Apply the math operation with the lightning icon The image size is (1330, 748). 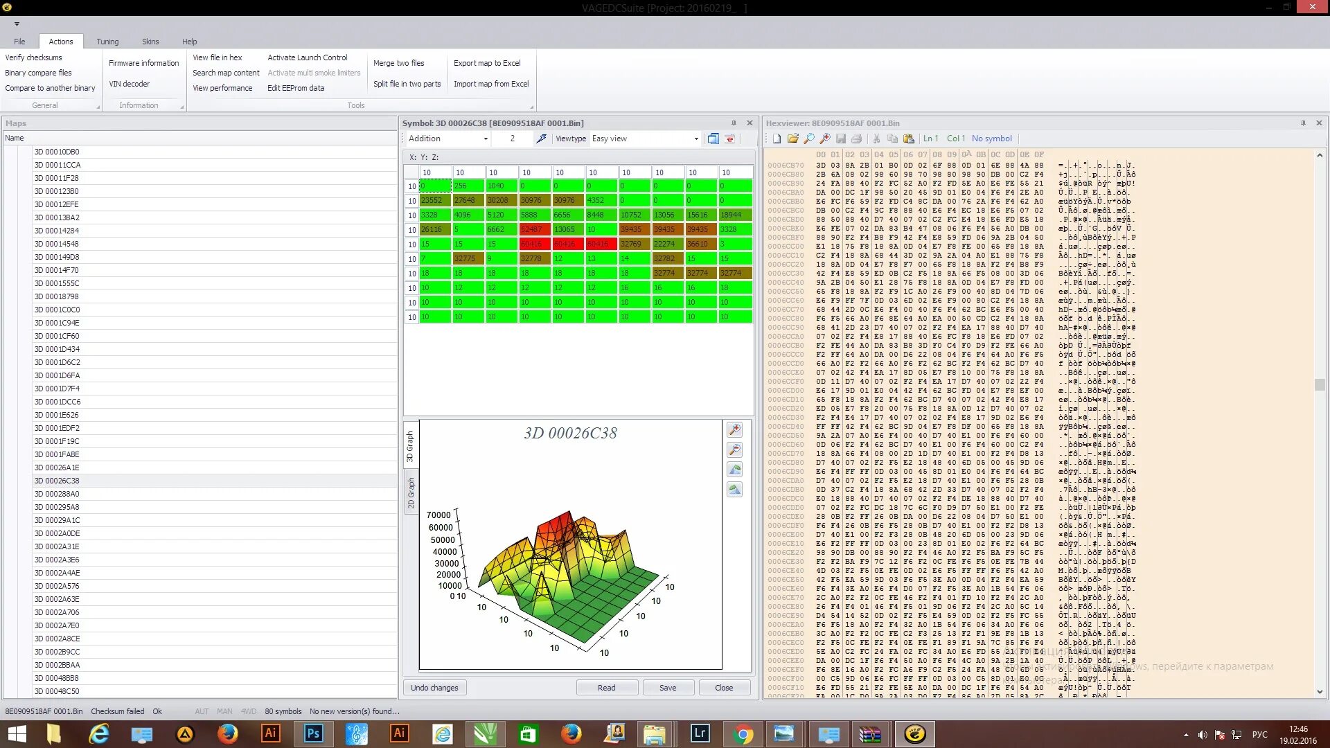pyautogui.click(x=541, y=139)
